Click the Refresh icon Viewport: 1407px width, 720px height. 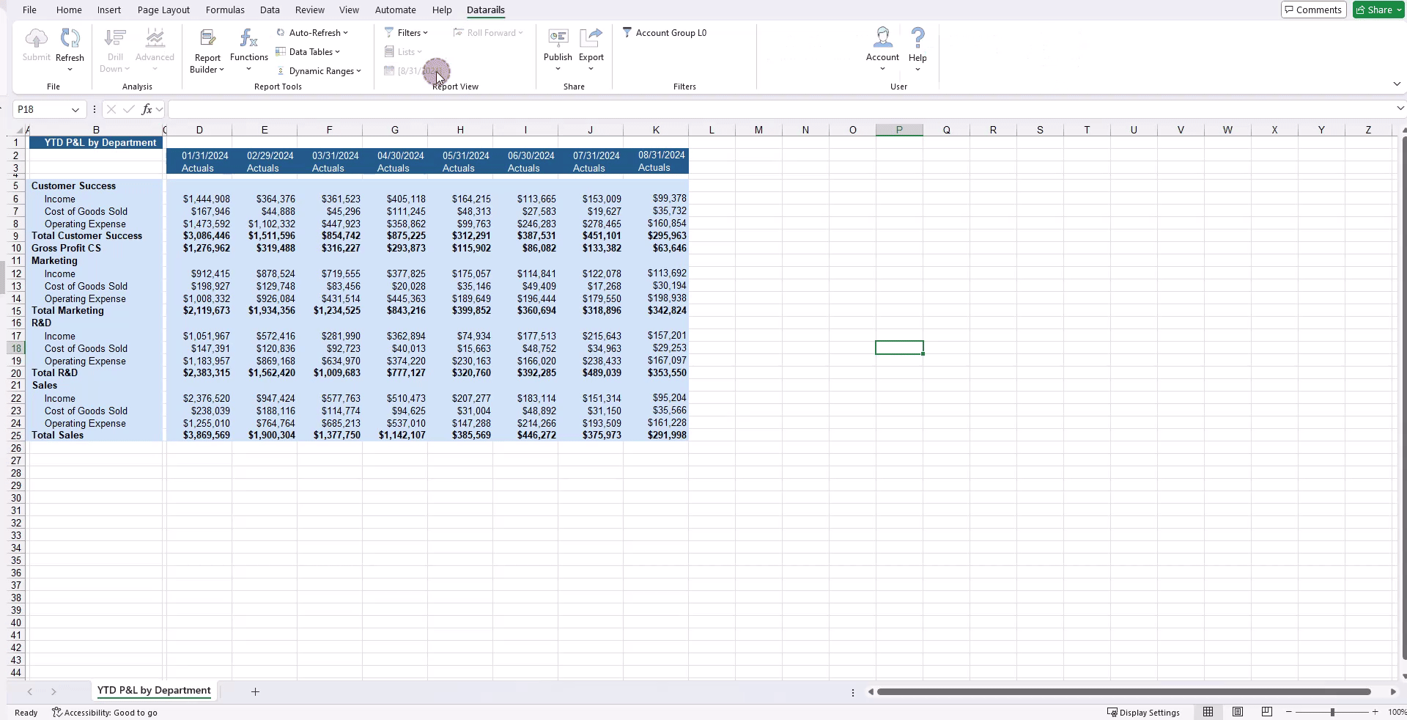pos(70,38)
